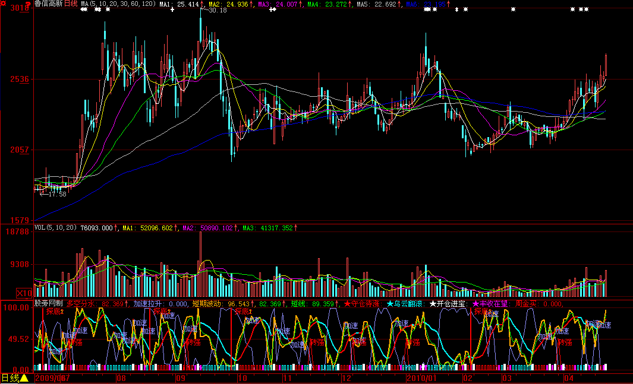Click the yellow triangle beside 日线
Viewport: 633px width, 384px height.
click(x=25, y=377)
